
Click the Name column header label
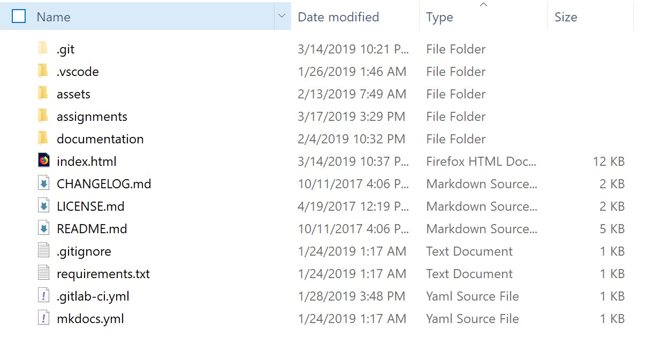(54, 17)
